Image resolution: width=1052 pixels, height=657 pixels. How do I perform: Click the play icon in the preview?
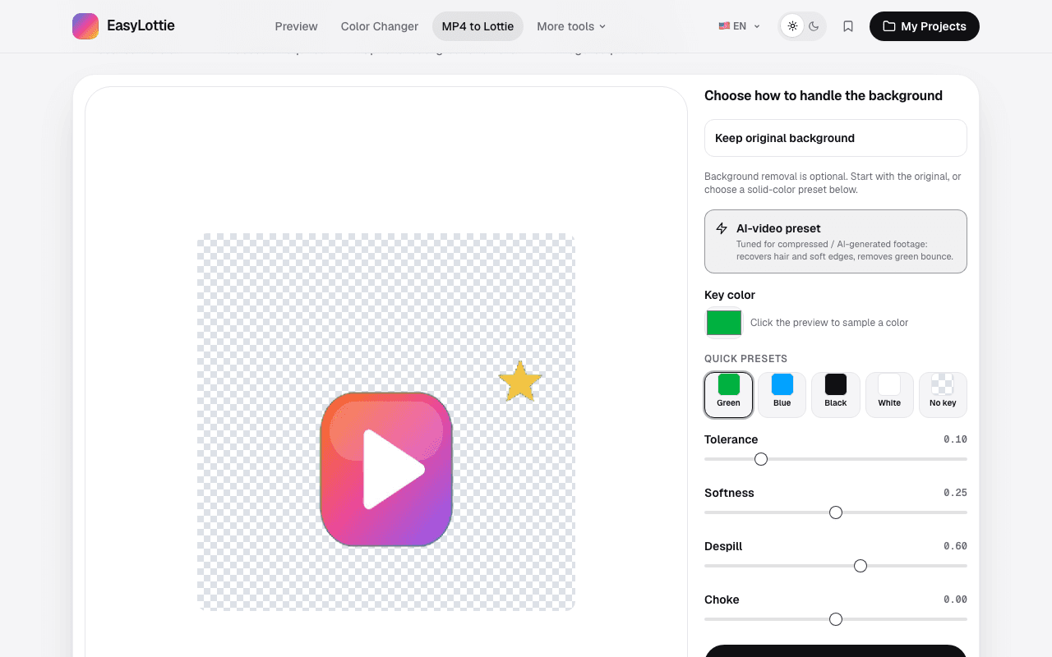[393, 470]
